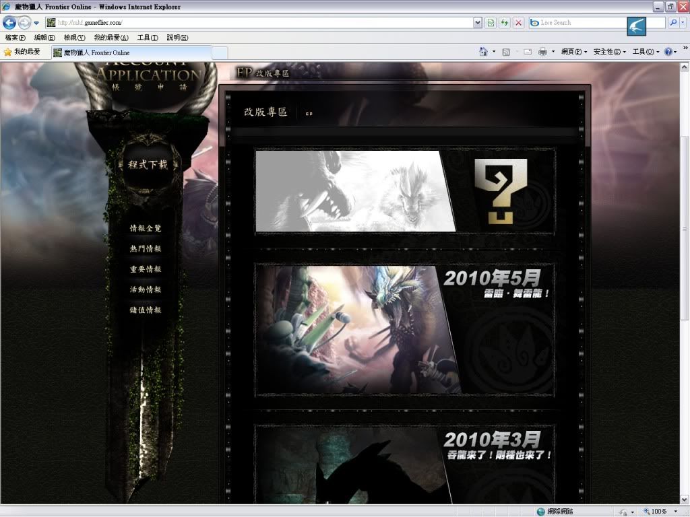This screenshot has height=517, width=690.
Task: Click the RSS Feeds icon
Action: point(506,52)
